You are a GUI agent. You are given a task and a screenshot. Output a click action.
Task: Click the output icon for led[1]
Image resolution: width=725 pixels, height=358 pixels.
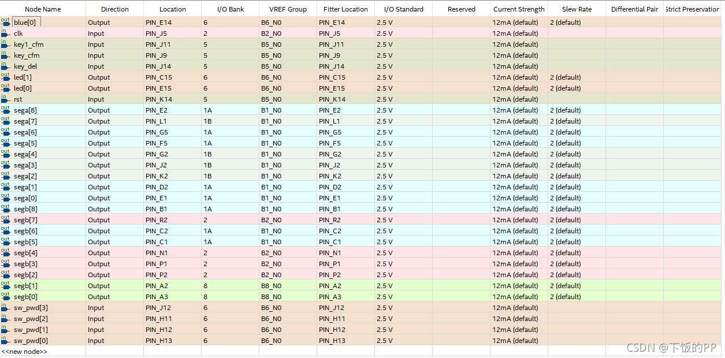6,77
